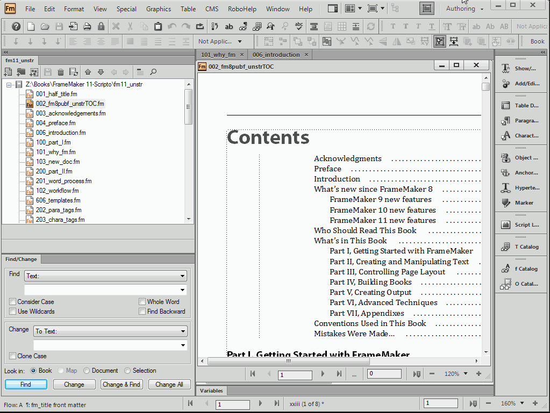Zoom in with the document plus button
Image resolution: width=550 pixels, height=413 pixels.
click(478, 374)
